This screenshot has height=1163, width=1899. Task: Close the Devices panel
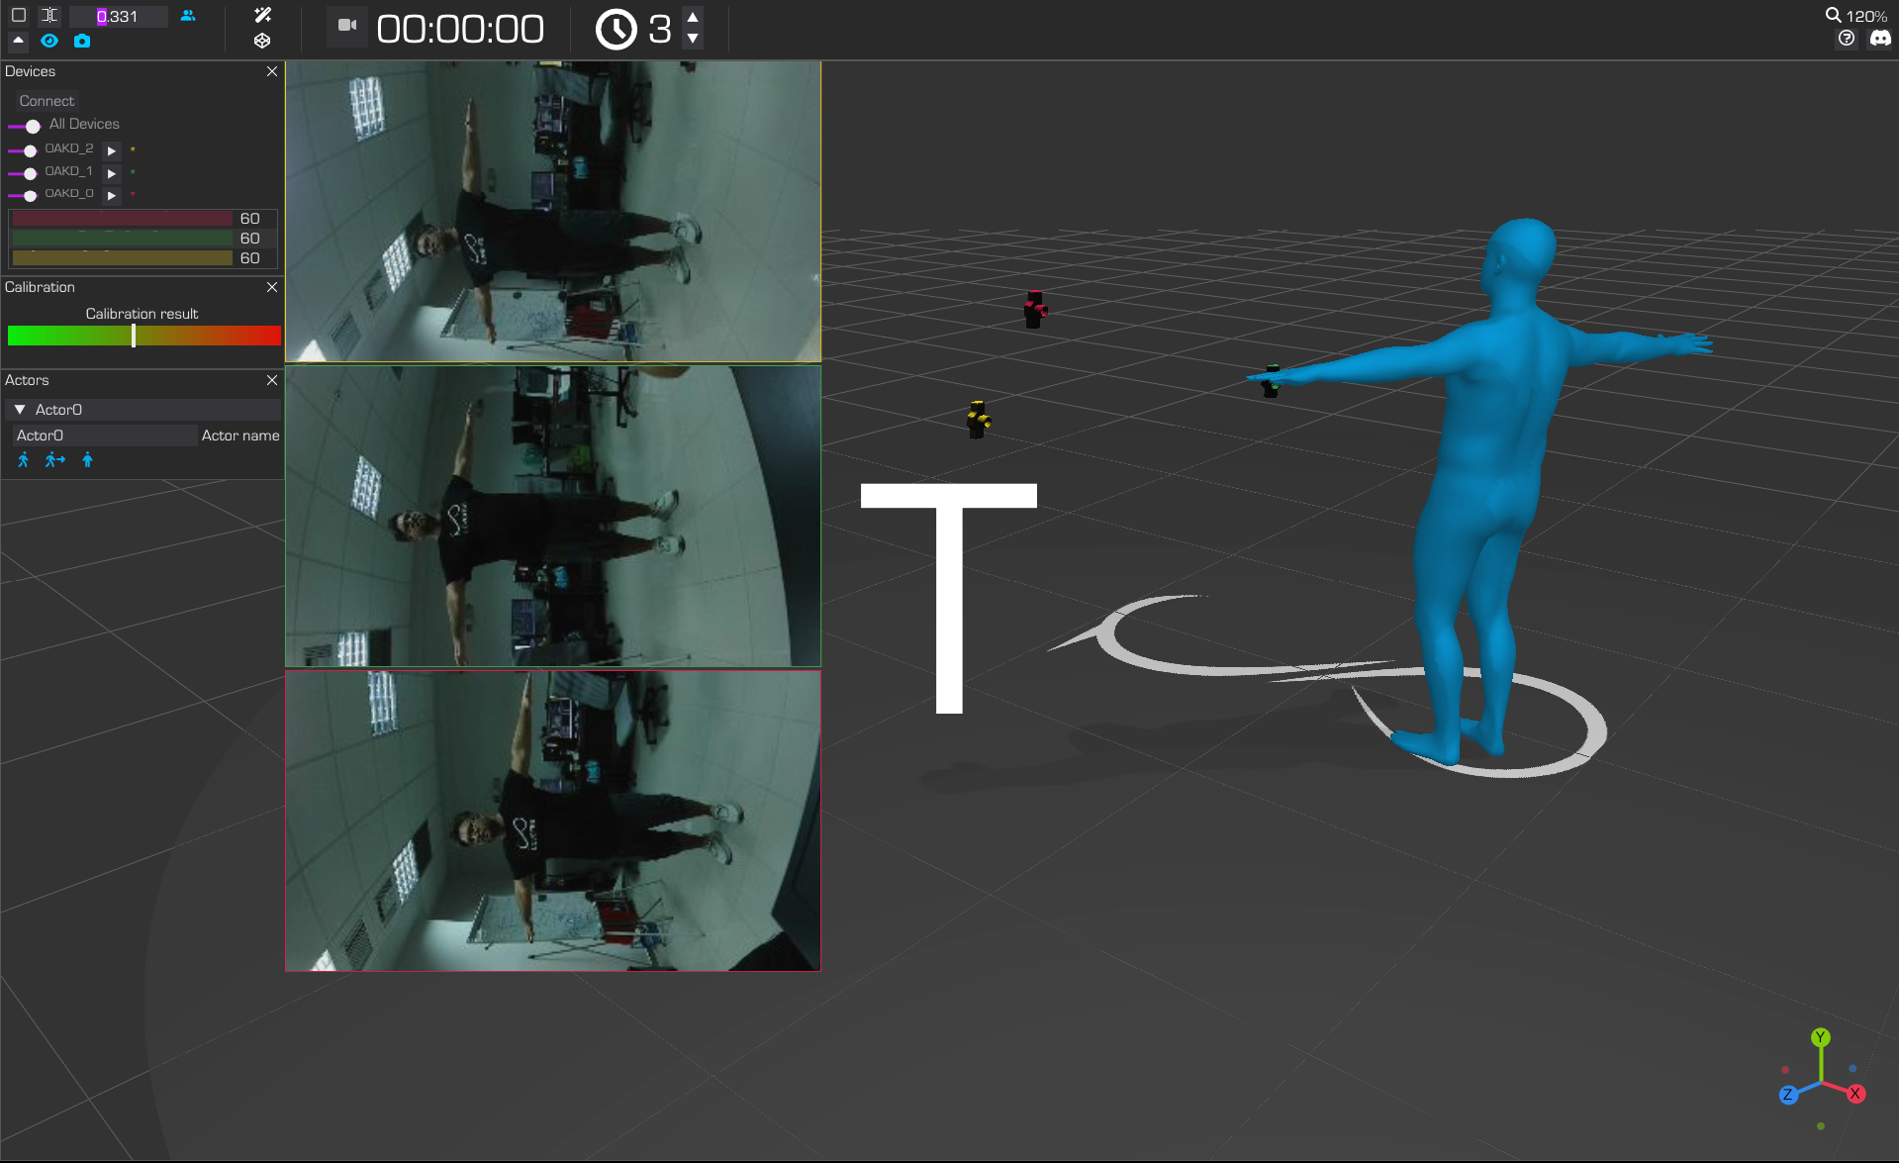click(272, 71)
